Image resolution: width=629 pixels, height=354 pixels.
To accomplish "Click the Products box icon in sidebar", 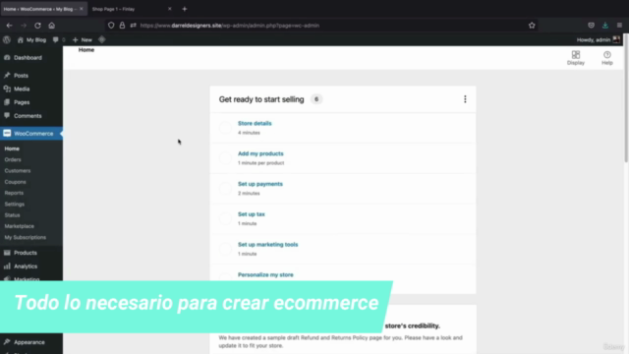I will coord(7,253).
